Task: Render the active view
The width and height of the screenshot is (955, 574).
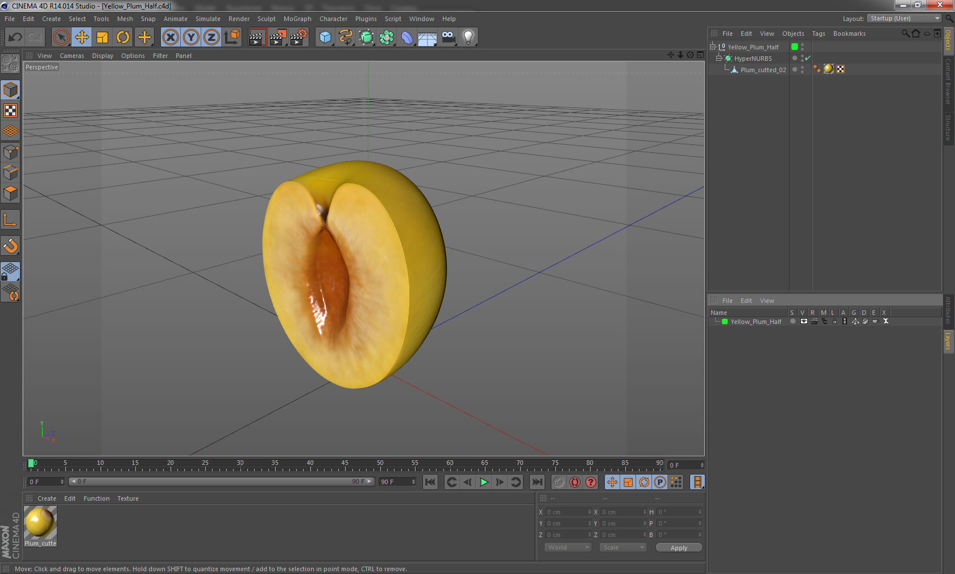Action: [257, 38]
